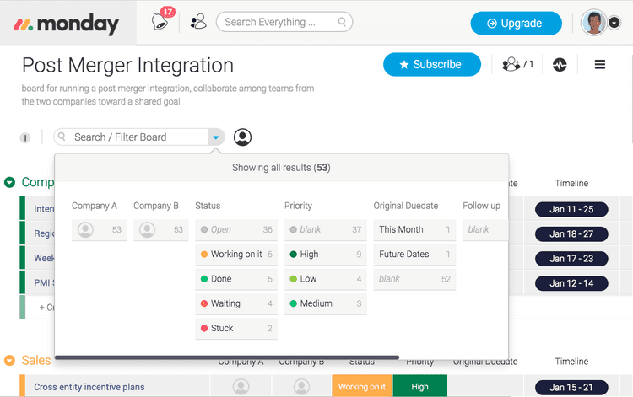
Task: Filter Priority by blank
Action: [326, 230]
